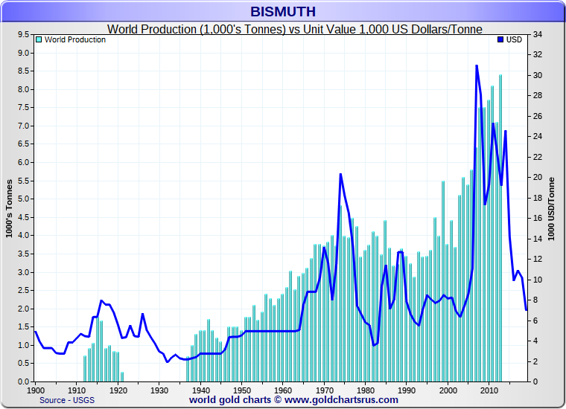Select the 2010 label on the year axis
The width and height of the screenshot is (566, 409).
[489, 390]
